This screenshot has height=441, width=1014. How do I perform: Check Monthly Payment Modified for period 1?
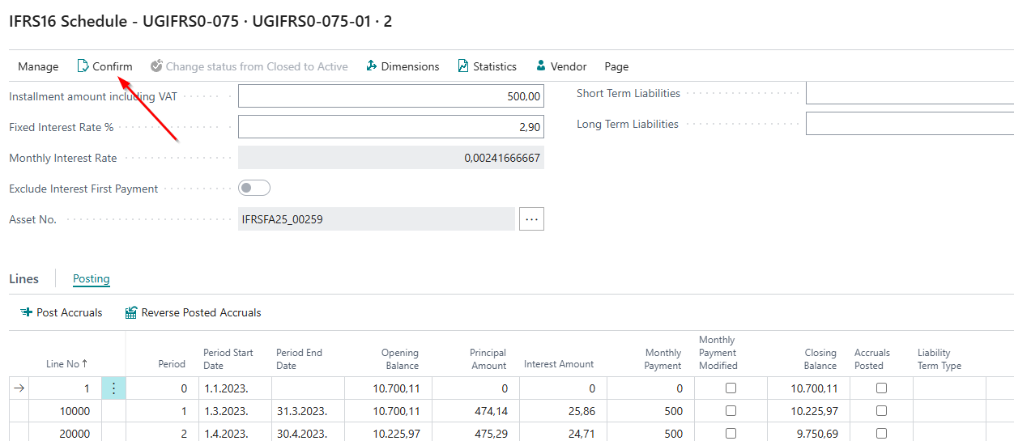pos(731,411)
